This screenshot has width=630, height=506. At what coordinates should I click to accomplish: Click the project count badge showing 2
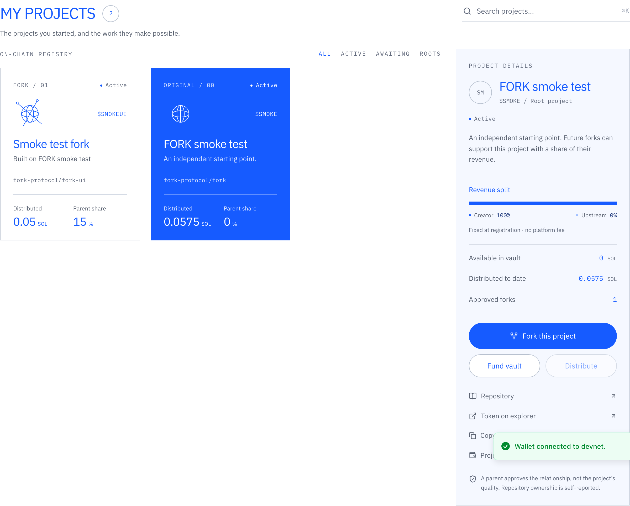click(111, 13)
